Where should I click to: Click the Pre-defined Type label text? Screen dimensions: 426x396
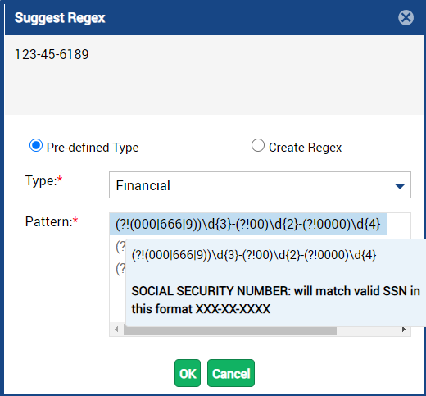coord(93,148)
